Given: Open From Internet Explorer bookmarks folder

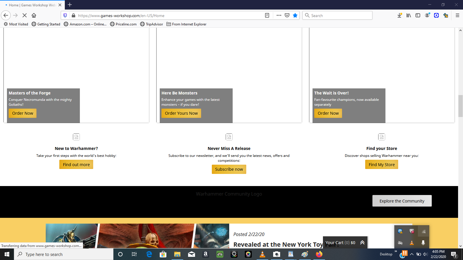Looking at the screenshot, I should pyautogui.click(x=187, y=24).
